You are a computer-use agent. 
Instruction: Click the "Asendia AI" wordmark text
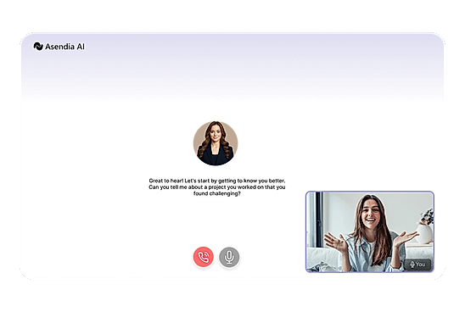pos(64,47)
